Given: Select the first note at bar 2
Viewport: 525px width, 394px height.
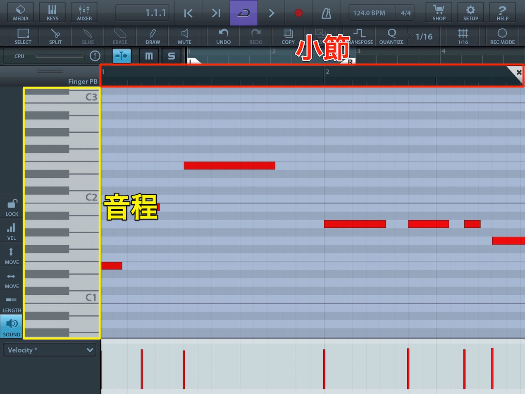Looking at the screenshot, I should (x=355, y=224).
